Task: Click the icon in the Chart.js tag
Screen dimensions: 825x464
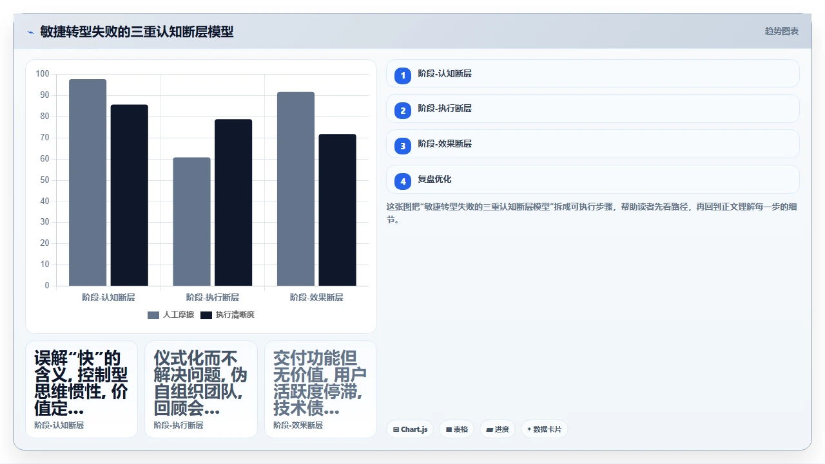Action: [396, 429]
